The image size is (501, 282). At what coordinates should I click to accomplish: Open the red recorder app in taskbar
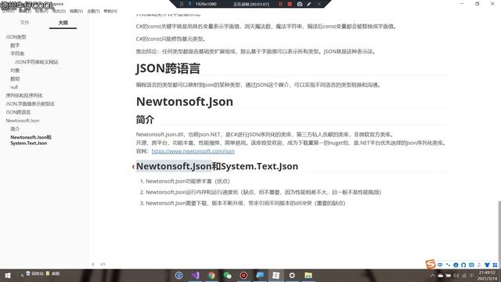(243, 275)
